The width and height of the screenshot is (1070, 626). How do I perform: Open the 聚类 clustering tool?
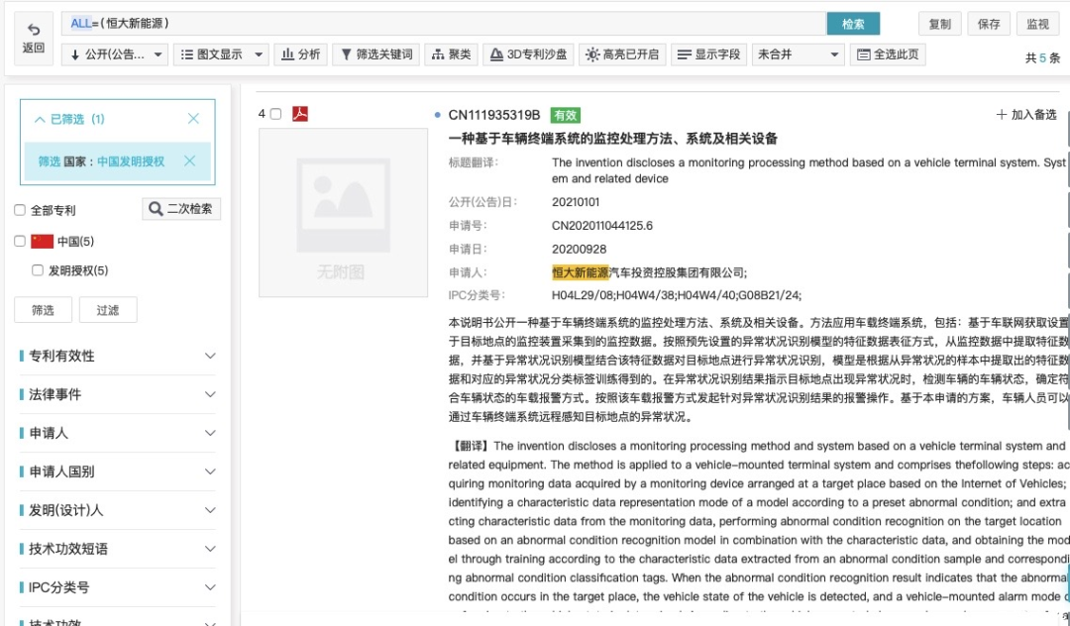451,54
